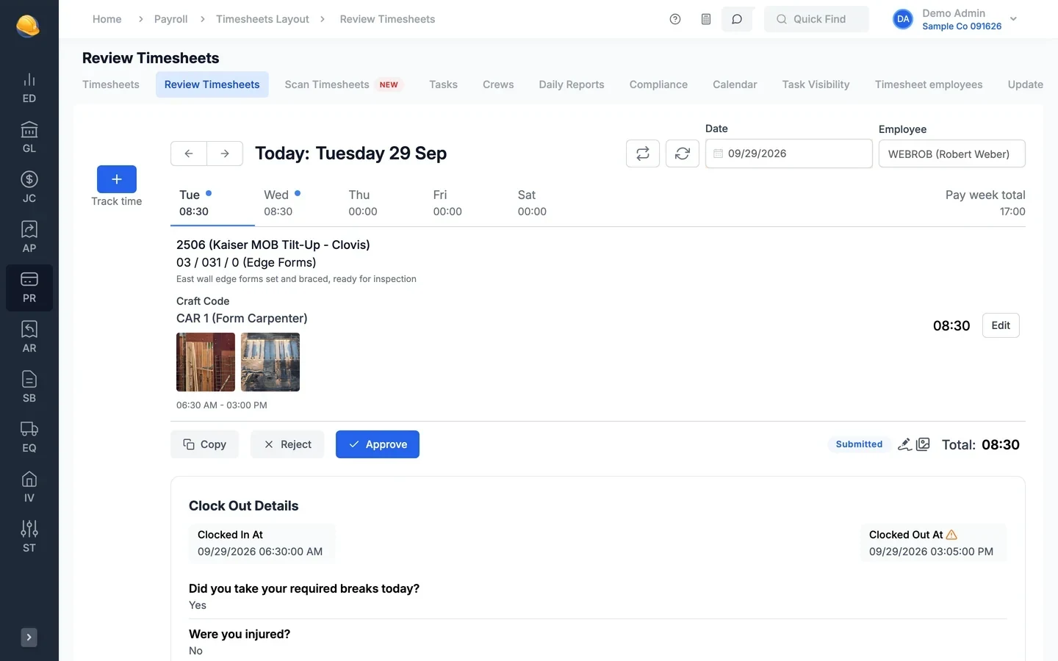
Task: Go to next day arrow
Action: point(225,153)
